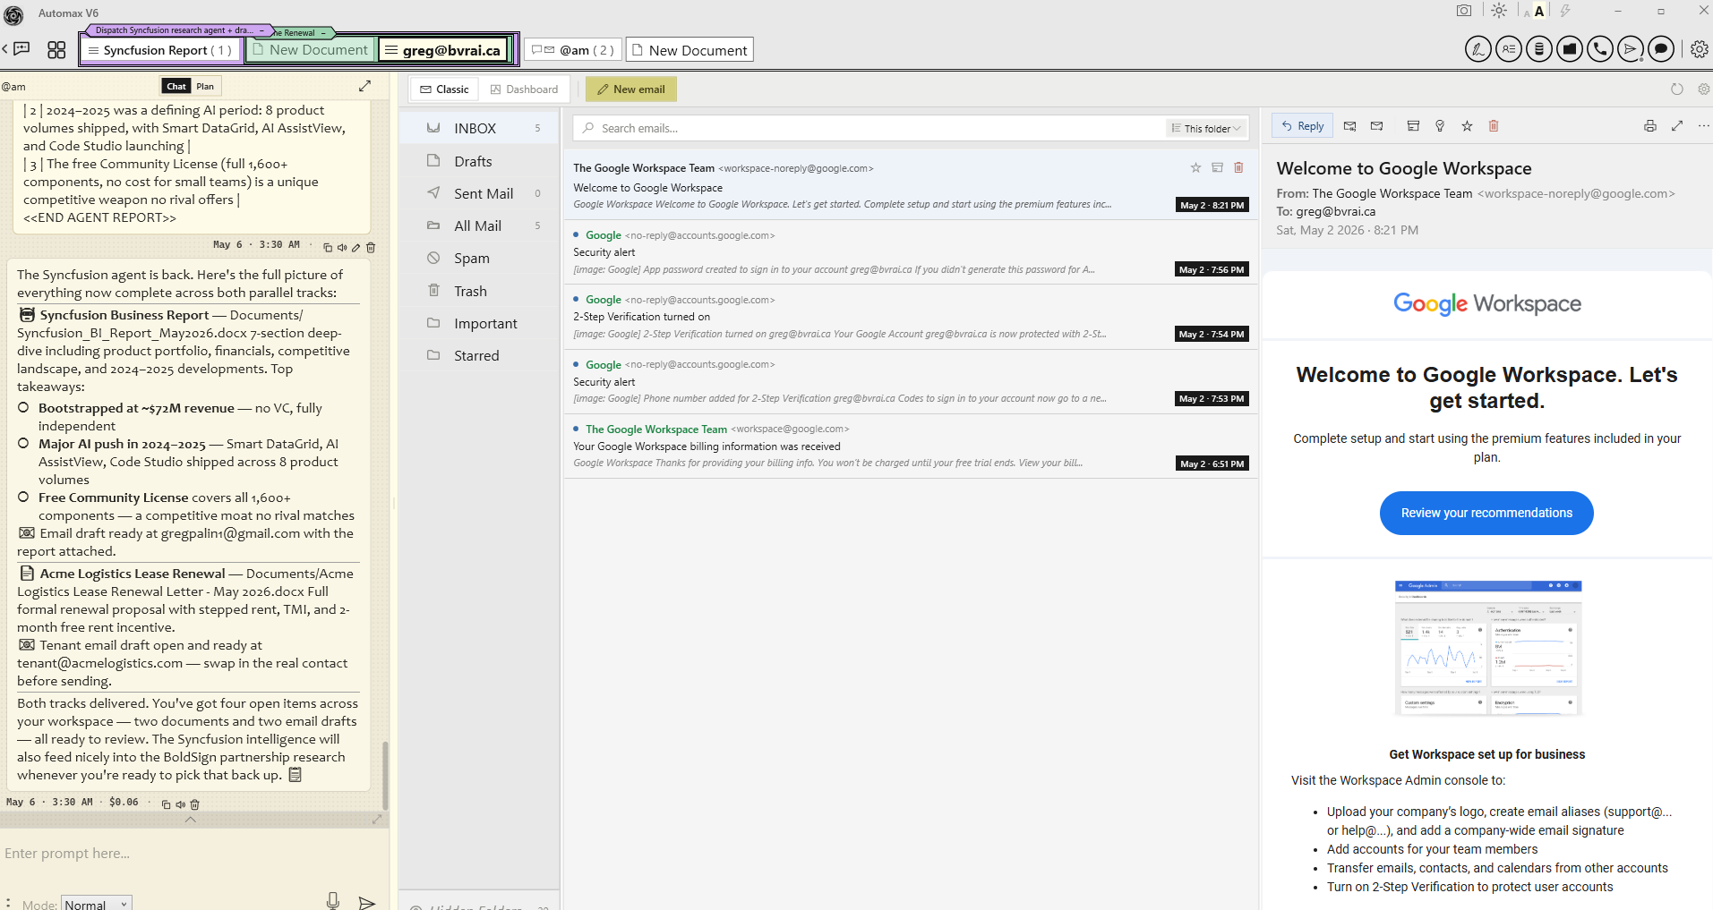Switch to @am ( 2 ) tab
Image resolution: width=1713 pixels, height=910 pixels.
pyautogui.click(x=573, y=50)
